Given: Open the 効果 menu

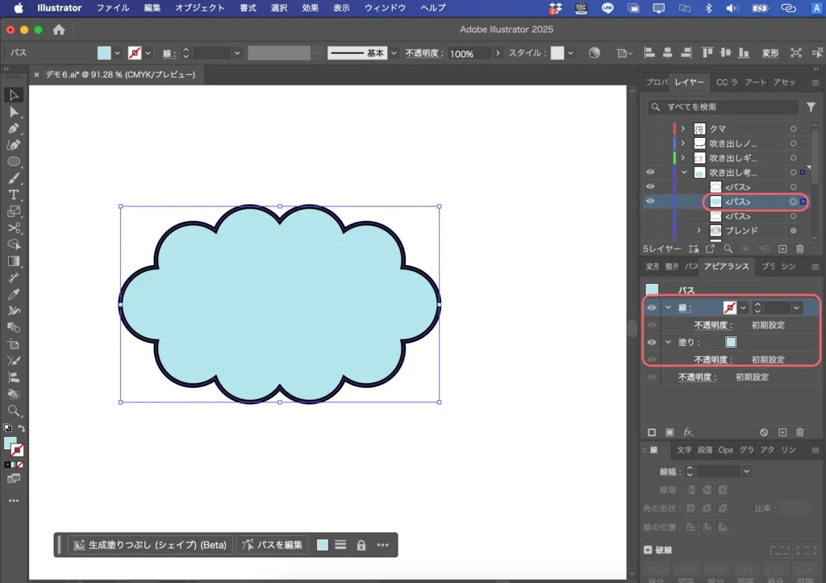Looking at the screenshot, I should coord(311,8).
